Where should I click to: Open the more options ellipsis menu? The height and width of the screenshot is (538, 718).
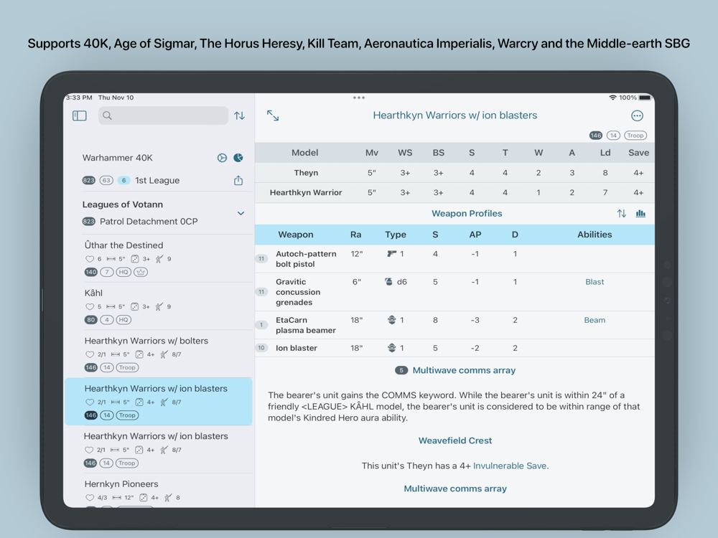click(x=637, y=115)
